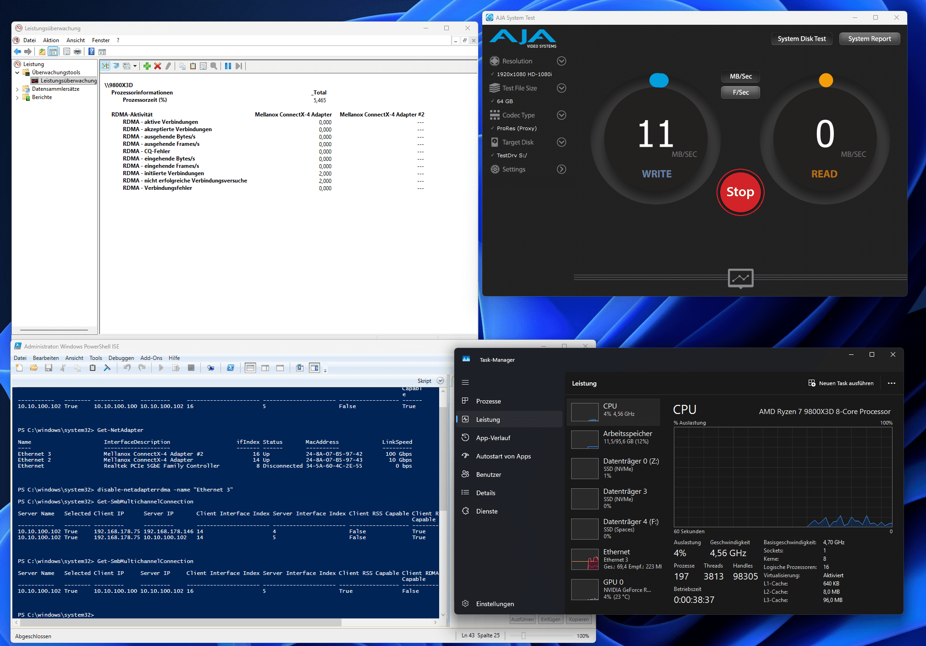This screenshot has height=646, width=926.
Task: Click the Print icon in Leistungsüberwachung toolbar
Action: point(77,52)
